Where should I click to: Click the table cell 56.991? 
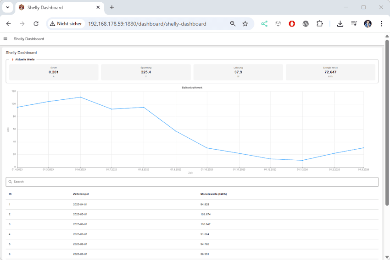point(205,254)
